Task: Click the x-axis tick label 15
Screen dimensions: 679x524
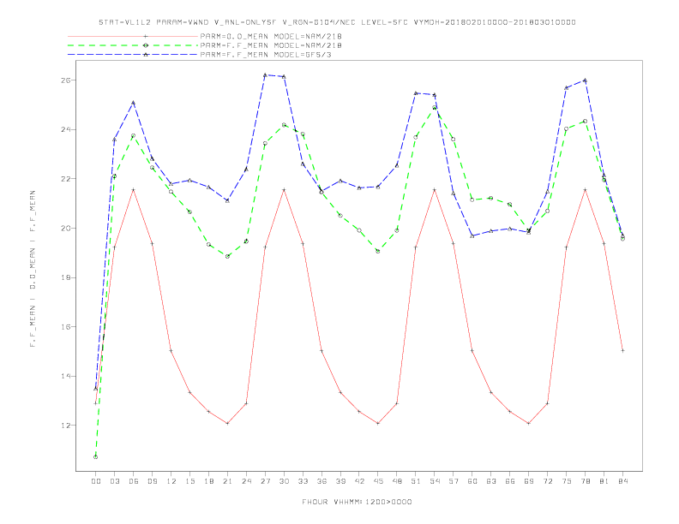Action: [x=189, y=481]
